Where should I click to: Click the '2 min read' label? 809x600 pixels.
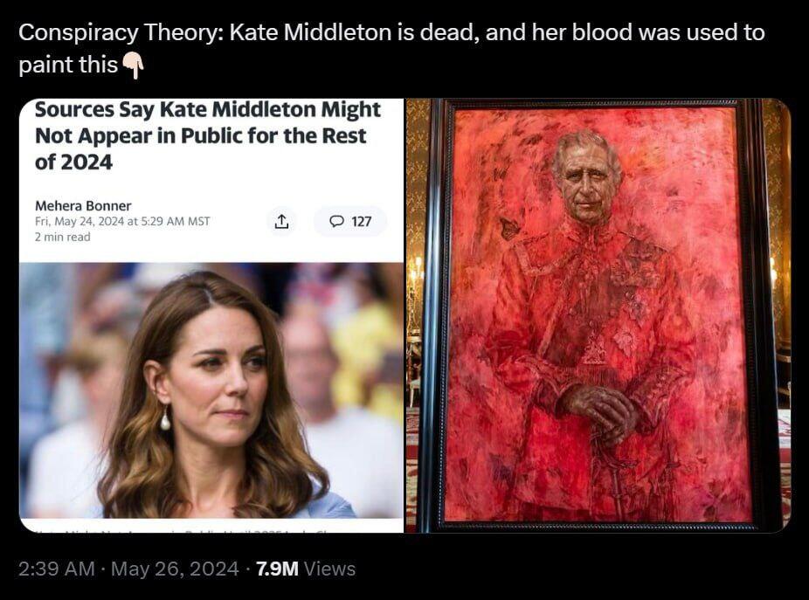(62, 237)
